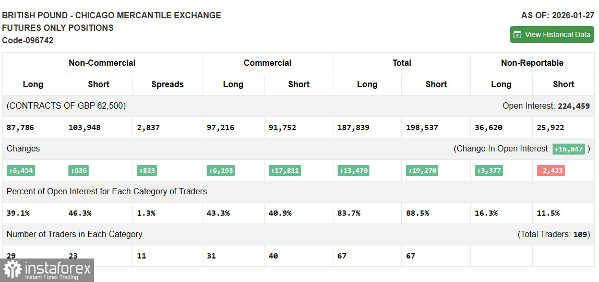The height and width of the screenshot is (282, 599).
Task: Click the Commercial column header
Action: (267, 63)
